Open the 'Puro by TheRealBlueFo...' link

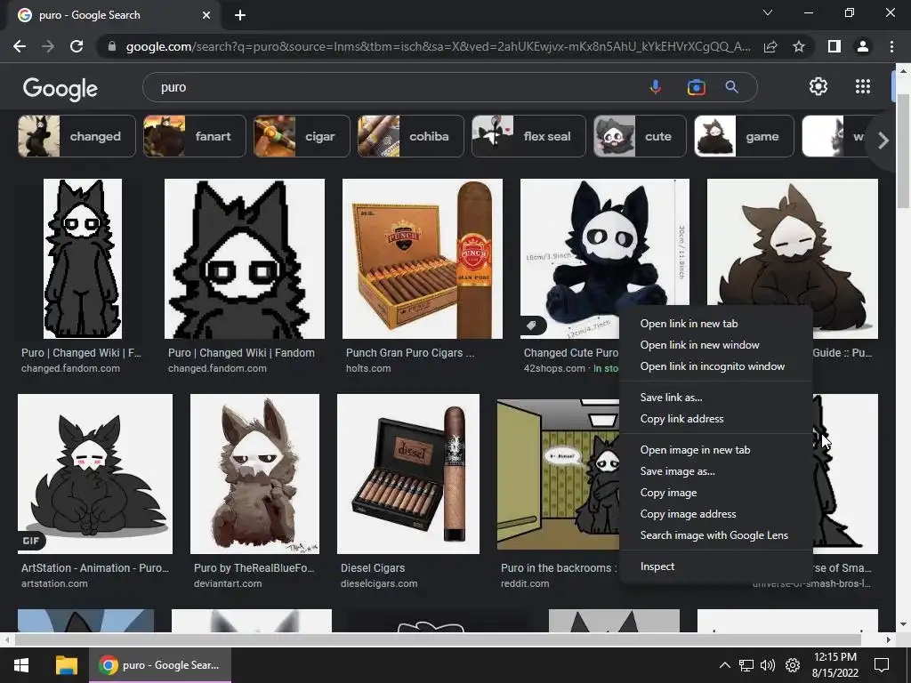click(254, 568)
